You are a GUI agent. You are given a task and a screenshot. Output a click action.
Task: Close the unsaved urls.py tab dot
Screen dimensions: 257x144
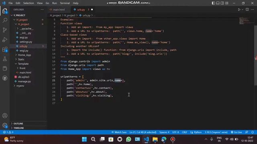click(x=92, y=10)
